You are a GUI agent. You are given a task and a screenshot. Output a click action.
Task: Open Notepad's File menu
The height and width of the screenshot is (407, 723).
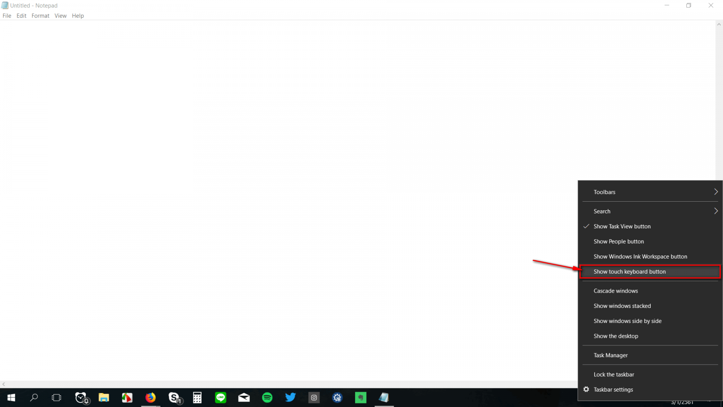pos(7,15)
